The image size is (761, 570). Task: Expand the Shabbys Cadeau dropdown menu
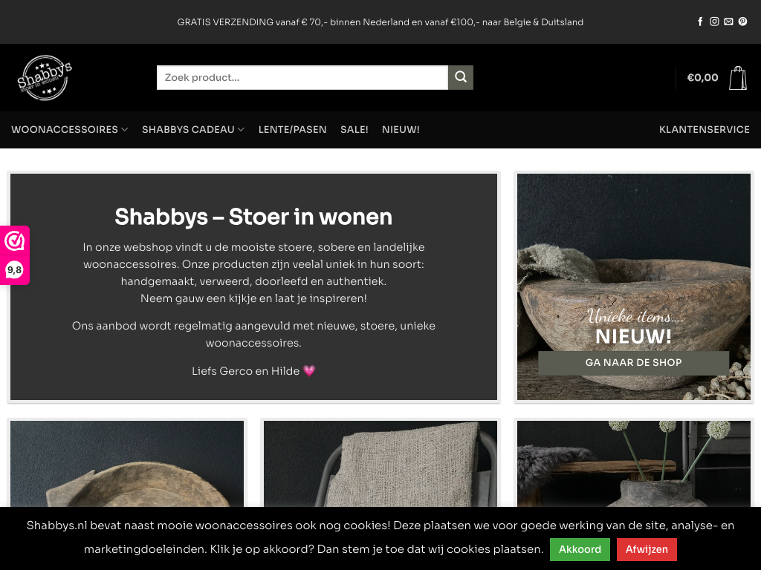(x=192, y=129)
